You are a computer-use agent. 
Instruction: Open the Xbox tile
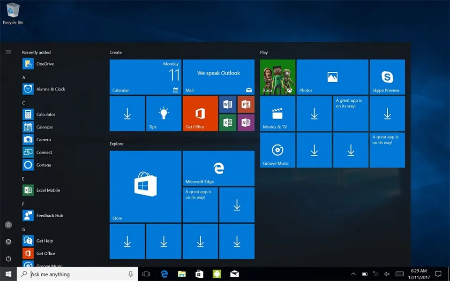[277, 77]
